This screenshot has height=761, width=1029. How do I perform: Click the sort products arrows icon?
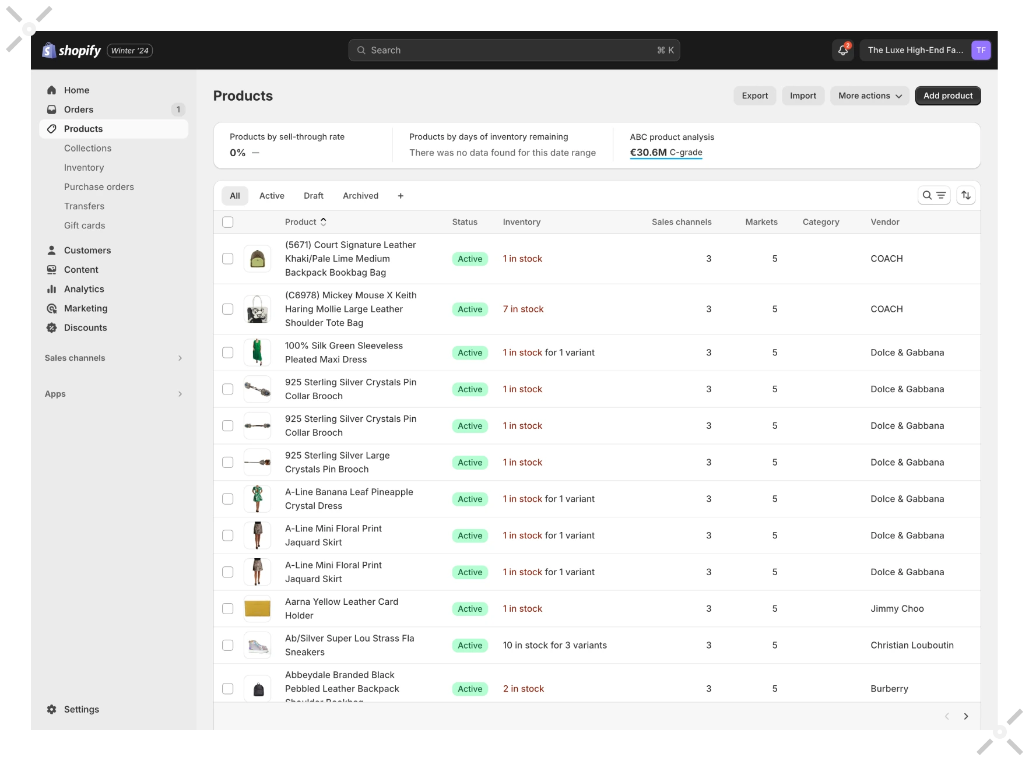pyautogui.click(x=965, y=195)
